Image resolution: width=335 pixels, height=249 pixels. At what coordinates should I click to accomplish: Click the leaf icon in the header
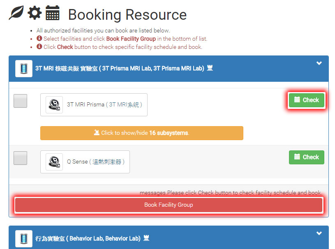pyautogui.click(x=16, y=13)
